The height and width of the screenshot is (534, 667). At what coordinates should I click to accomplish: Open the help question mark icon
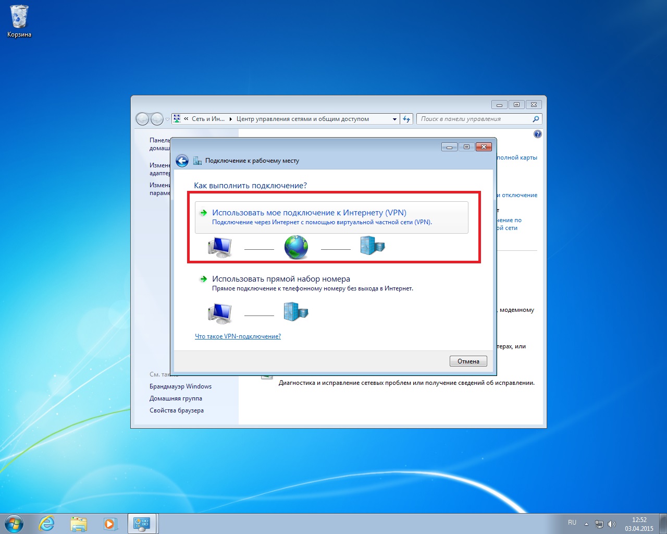(x=538, y=134)
